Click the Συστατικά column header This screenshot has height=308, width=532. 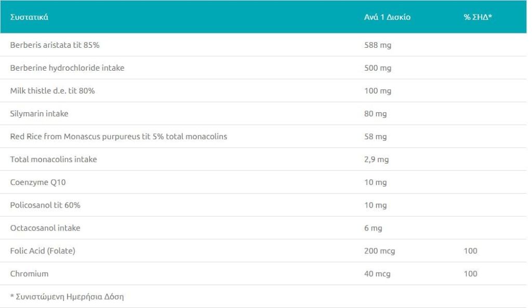pos(29,17)
